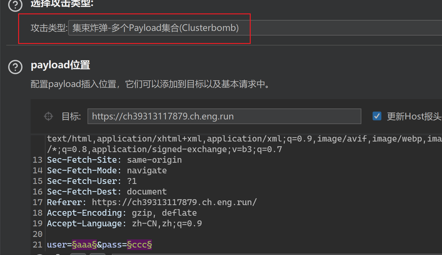Click the 配置payload插入位置 description text
Image resolution: width=442 pixels, height=255 pixels.
coord(151,84)
